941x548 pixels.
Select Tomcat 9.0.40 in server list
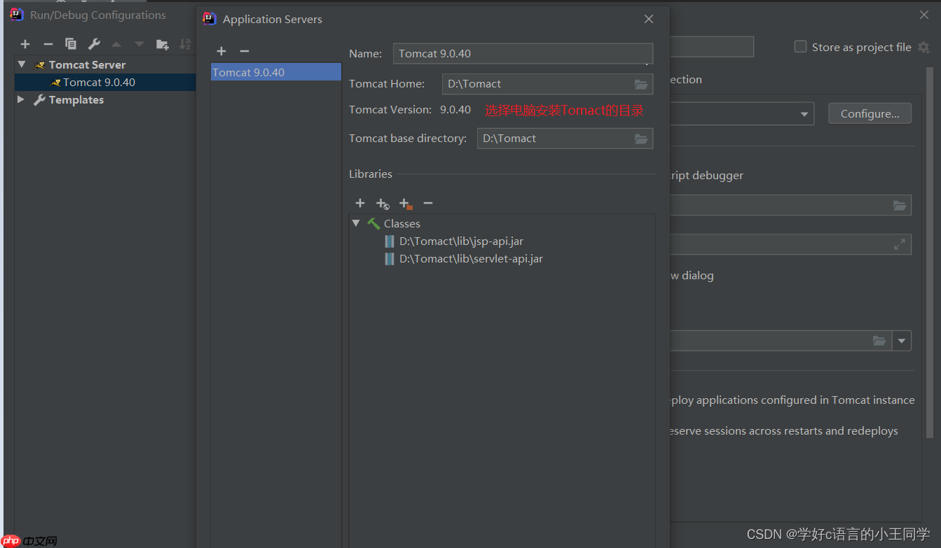(276, 72)
